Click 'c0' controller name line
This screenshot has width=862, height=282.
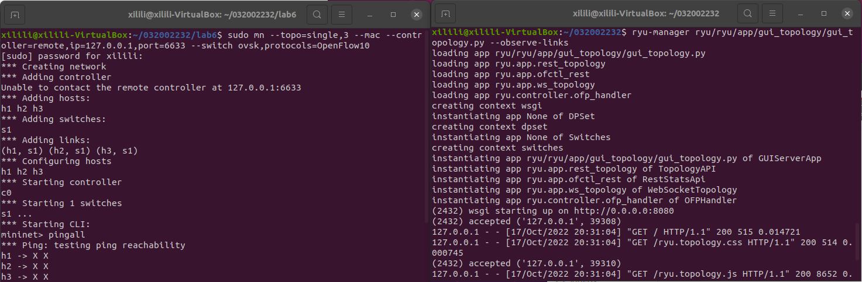click(6, 193)
